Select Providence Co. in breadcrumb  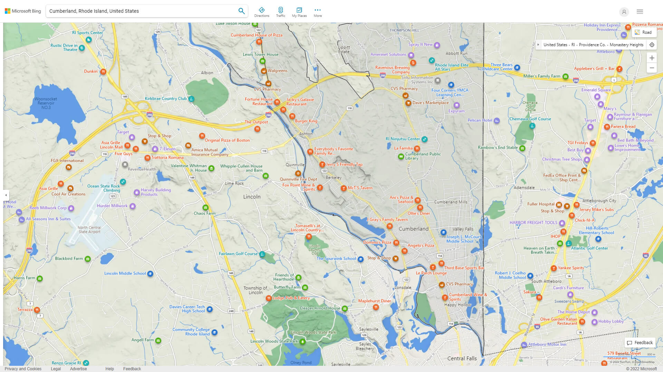pyautogui.click(x=592, y=45)
